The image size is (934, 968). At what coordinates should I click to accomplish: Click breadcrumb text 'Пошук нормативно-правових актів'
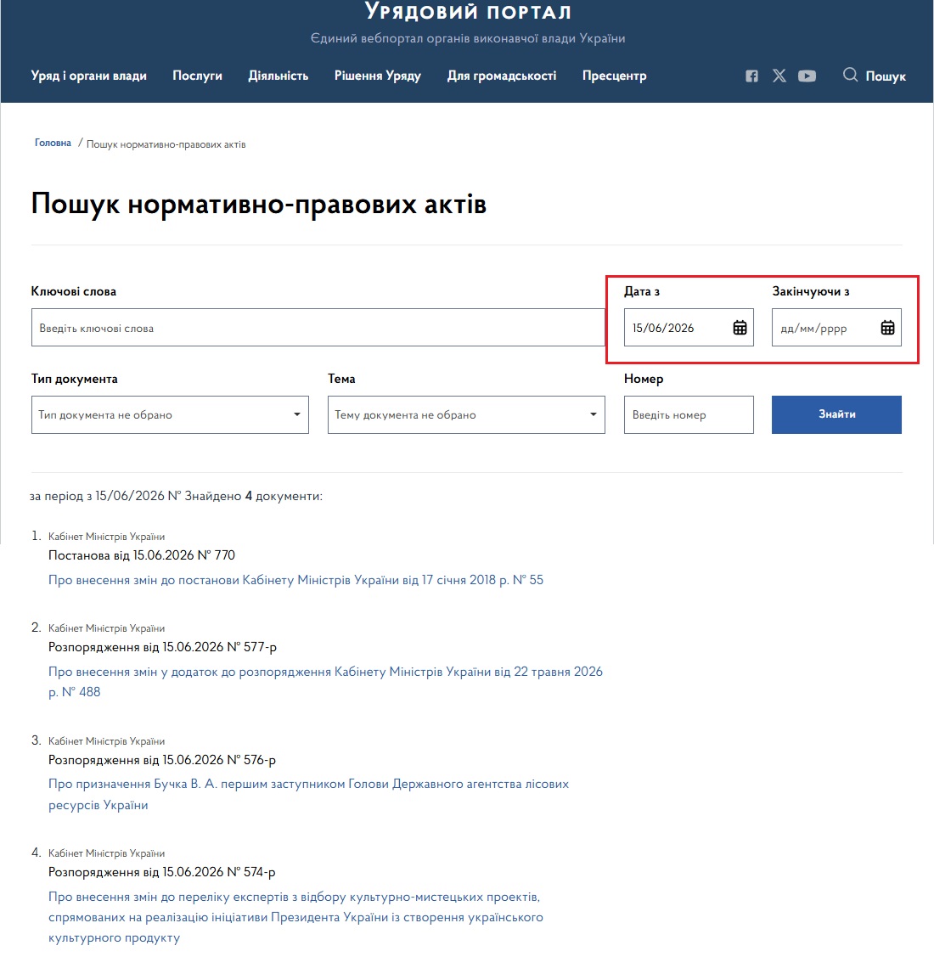pos(166,144)
